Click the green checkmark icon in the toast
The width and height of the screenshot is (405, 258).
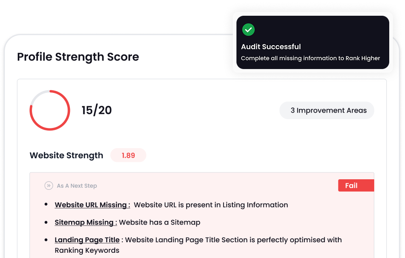248,29
